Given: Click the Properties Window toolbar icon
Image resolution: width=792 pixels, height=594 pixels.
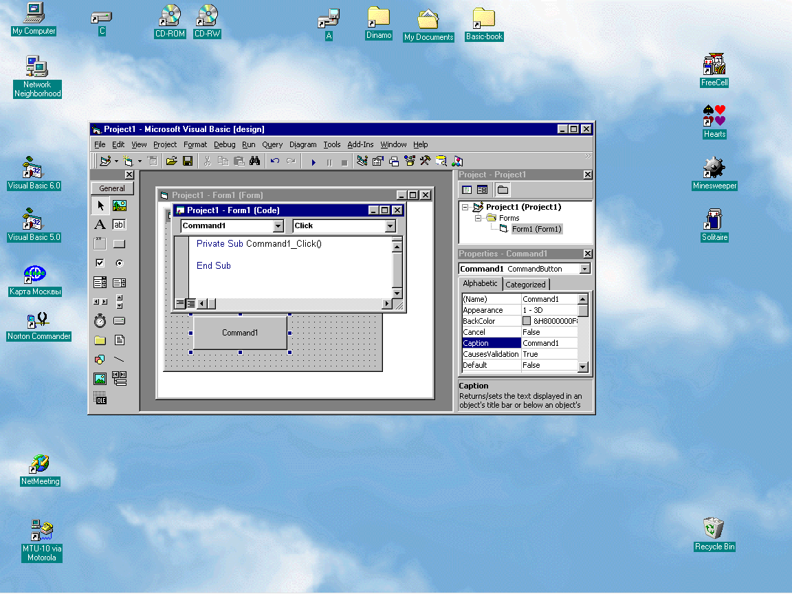Looking at the screenshot, I should coord(378,161).
